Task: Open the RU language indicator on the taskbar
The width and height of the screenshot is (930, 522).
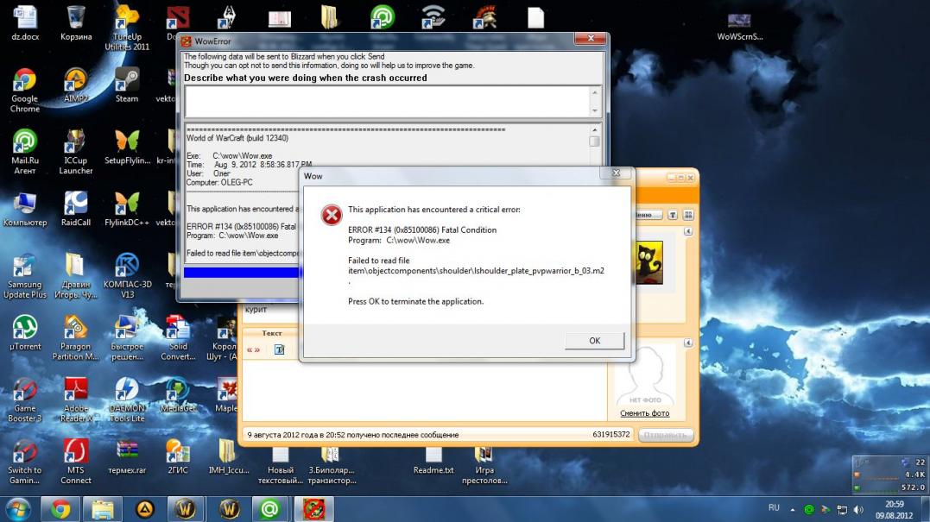Action: (774, 508)
